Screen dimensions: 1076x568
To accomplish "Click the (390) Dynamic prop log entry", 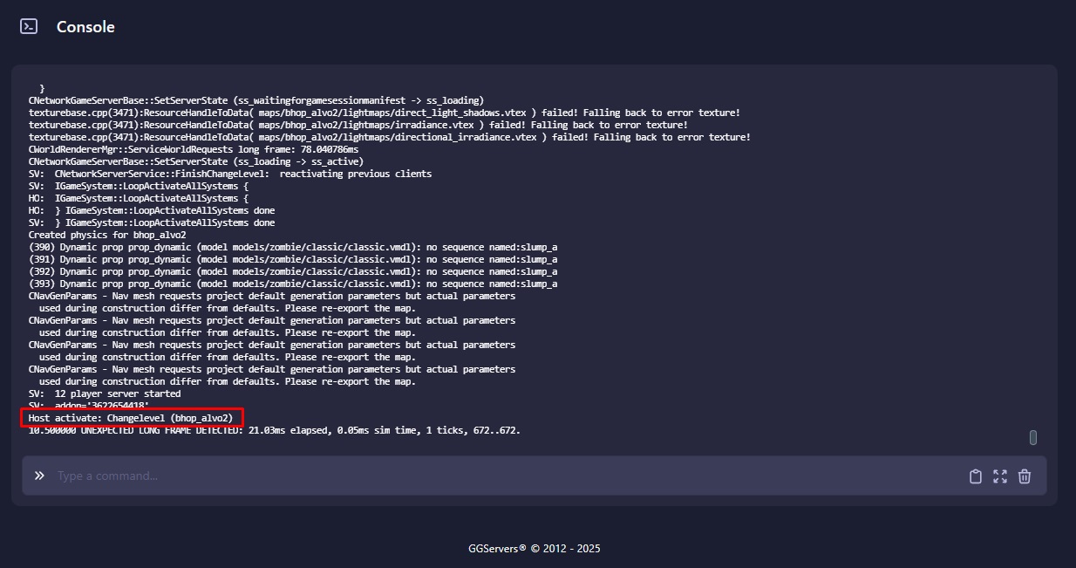I will pyautogui.click(x=293, y=247).
